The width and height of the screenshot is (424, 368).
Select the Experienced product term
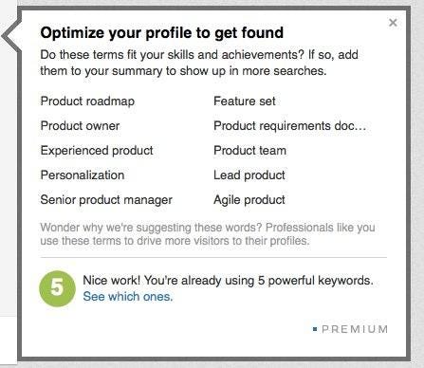point(97,151)
